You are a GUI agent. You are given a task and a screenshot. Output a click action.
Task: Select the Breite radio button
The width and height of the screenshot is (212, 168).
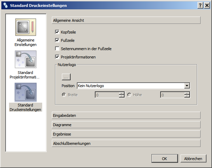pos(64,95)
